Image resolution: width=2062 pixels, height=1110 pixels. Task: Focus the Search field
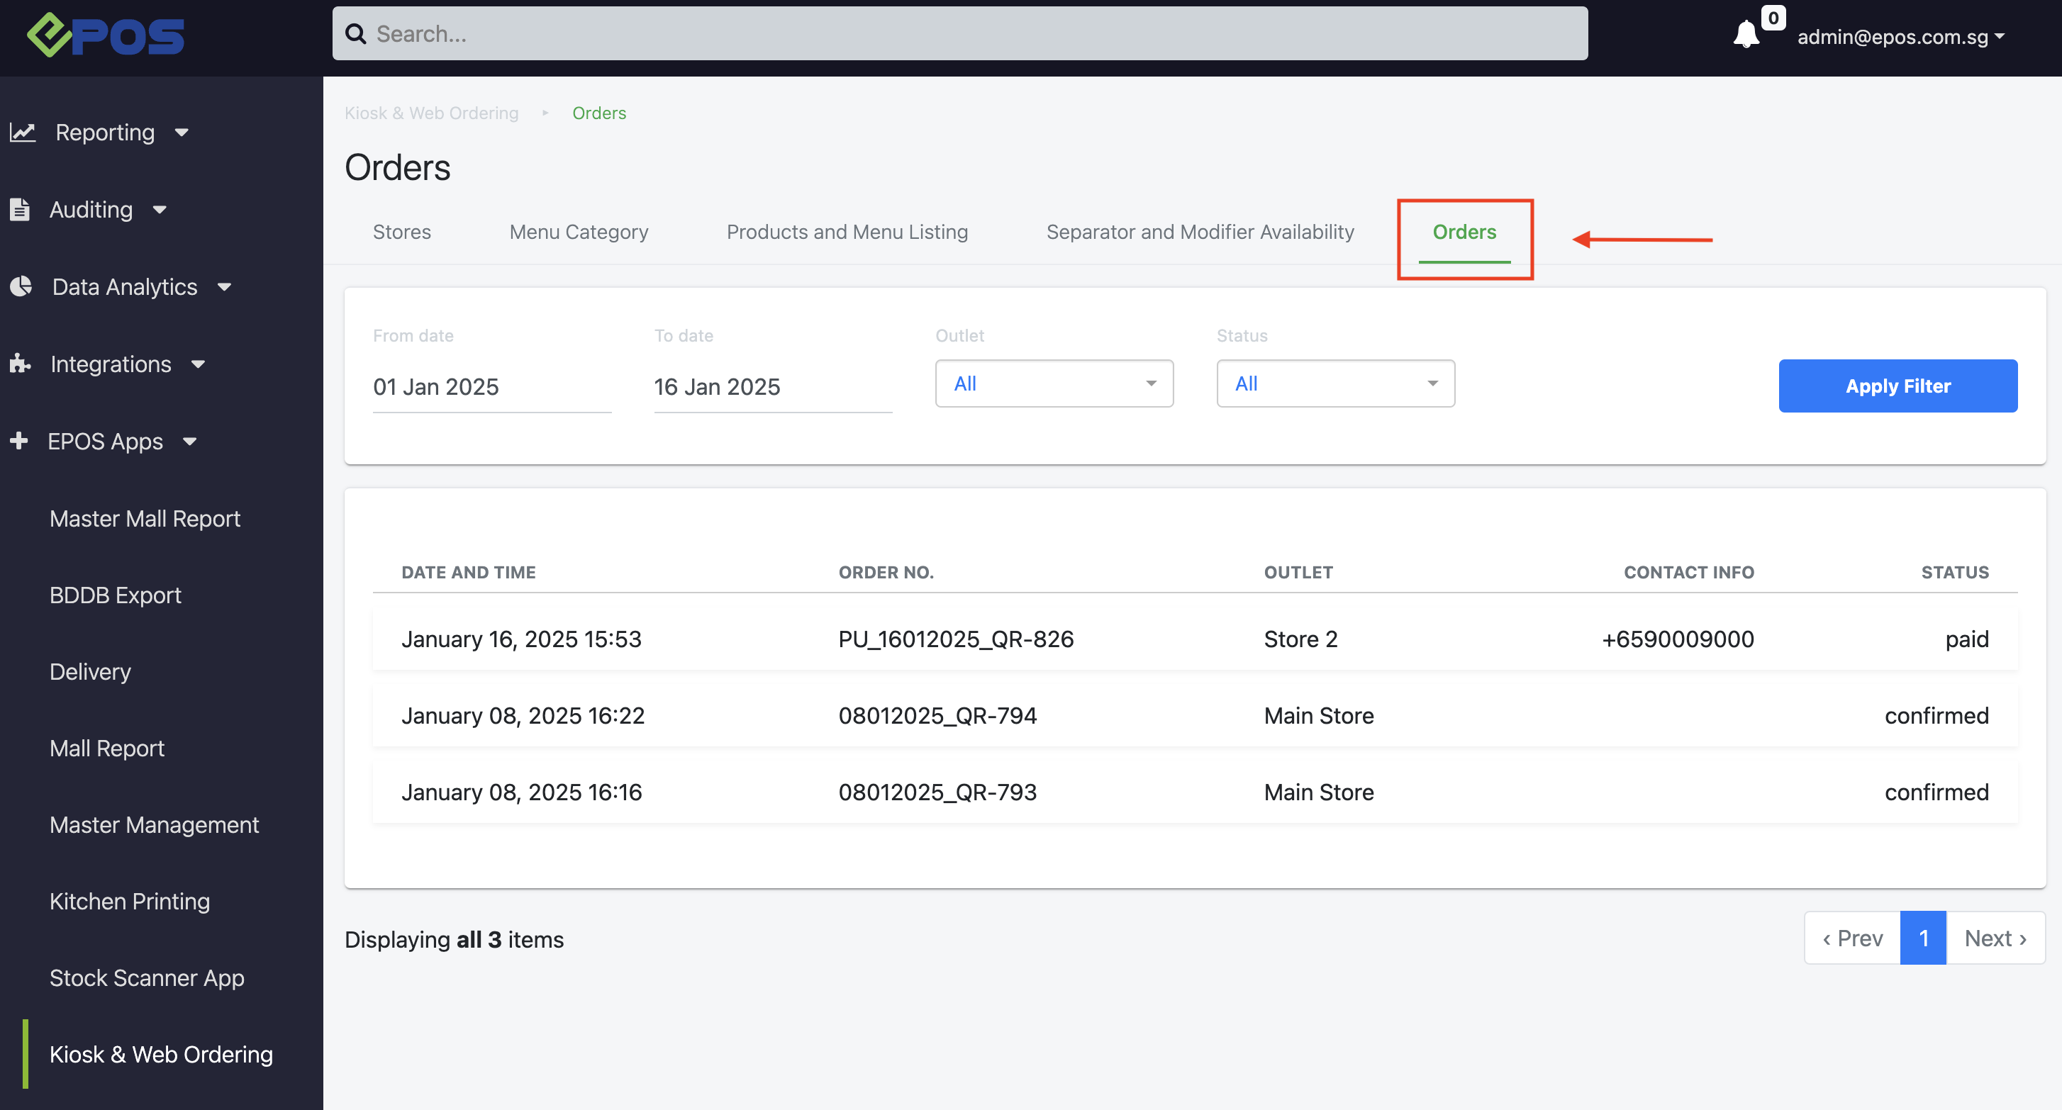(x=960, y=33)
